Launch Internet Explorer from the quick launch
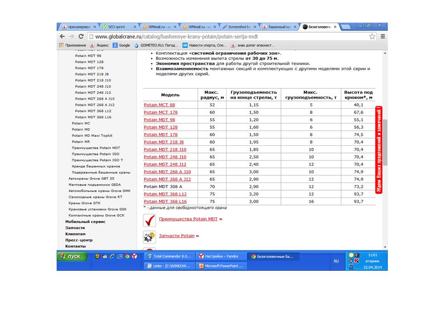Image resolution: width=435 pixels, height=326 pixels. 112,256
